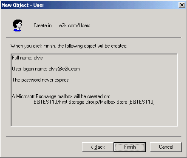Click the elvis@e2k.com logon value
Screen dimensions: 187x158
[64, 69]
